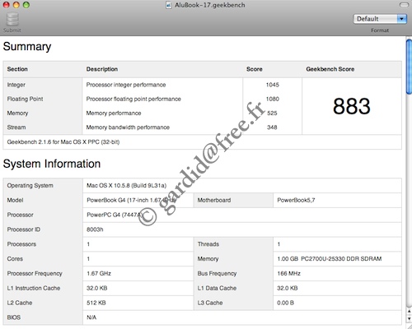Screen dimensions: 412x329
Task: Click the Bus Frequency label
Action: click(217, 273)
